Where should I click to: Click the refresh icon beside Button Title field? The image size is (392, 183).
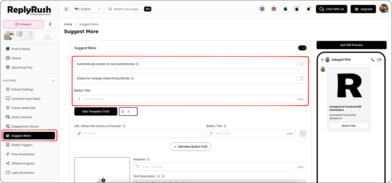click(x=303, y=133)
